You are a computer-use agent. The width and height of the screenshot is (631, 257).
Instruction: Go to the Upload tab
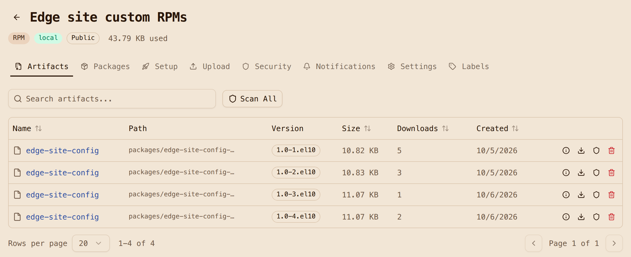click(x=210, y=67)
